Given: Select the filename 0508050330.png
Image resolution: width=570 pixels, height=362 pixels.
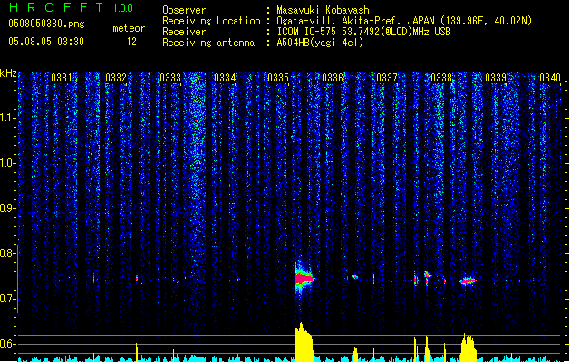Looking at the screenshot, I should pos(46,24).
